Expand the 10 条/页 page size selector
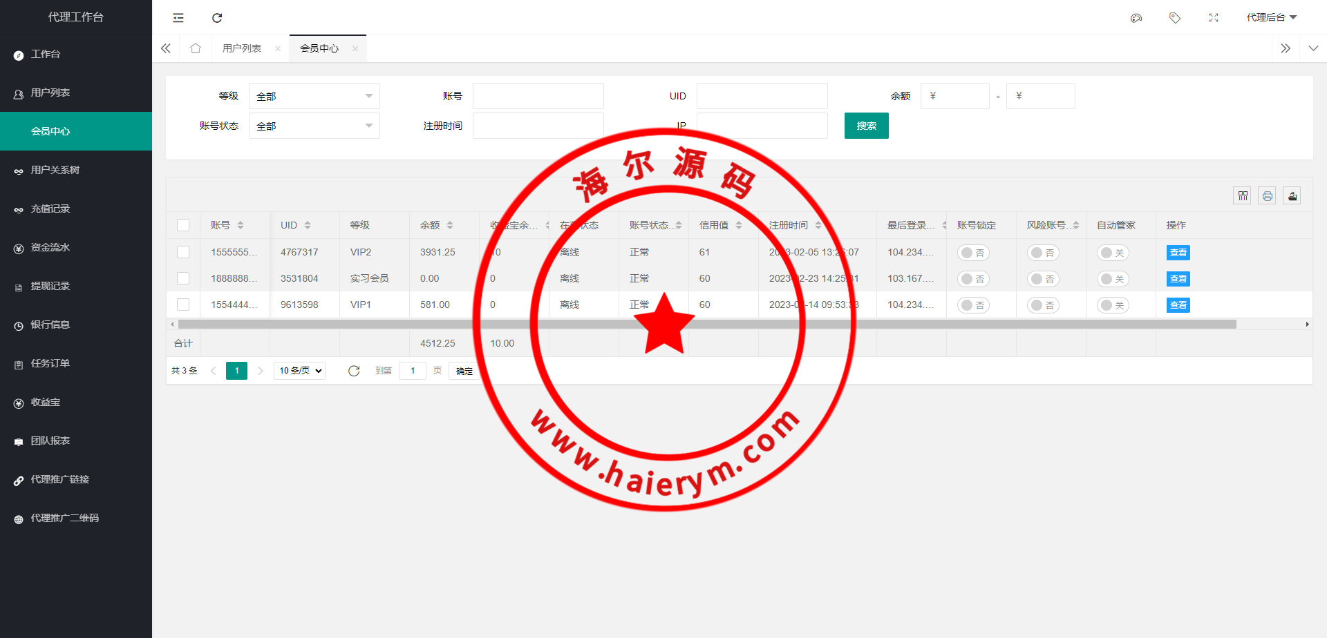1327x638 pixels. coord(300,371)
